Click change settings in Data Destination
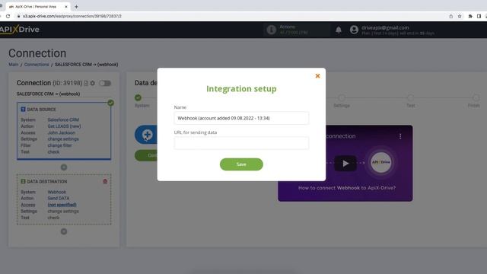The width and height of the screenshot is (487, 274). pyautogui.click(x=63, y=212)
